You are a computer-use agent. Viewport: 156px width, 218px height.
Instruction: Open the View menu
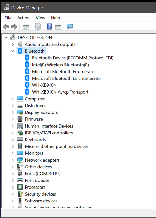(x=41, y=18)
